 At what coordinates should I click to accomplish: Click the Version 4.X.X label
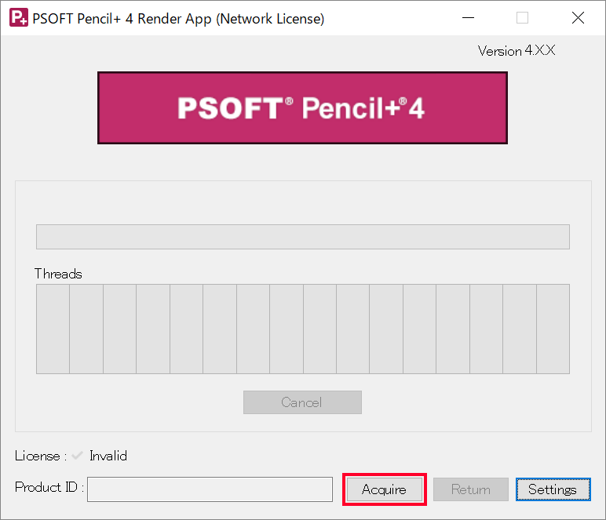517,50
